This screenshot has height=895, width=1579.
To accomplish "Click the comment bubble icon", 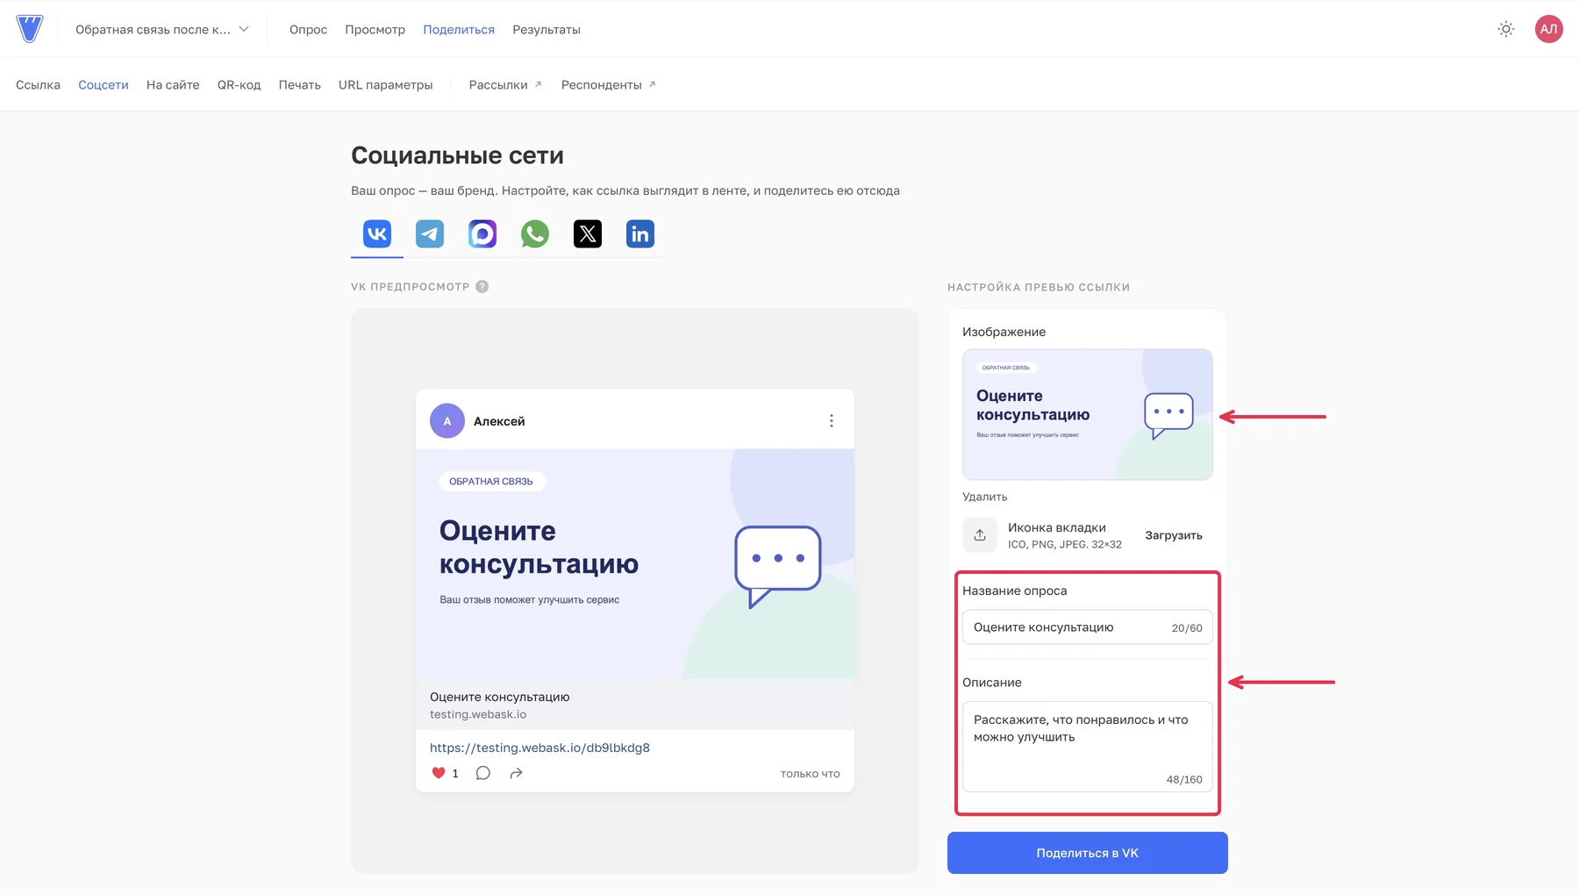I will [x=483, y=773].
